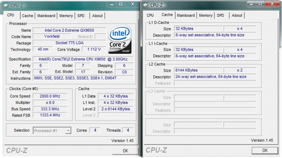Click Stepping value '6'
Image resolution: width=282 pixels, height=158 pixels.
(x=124, y=66)
